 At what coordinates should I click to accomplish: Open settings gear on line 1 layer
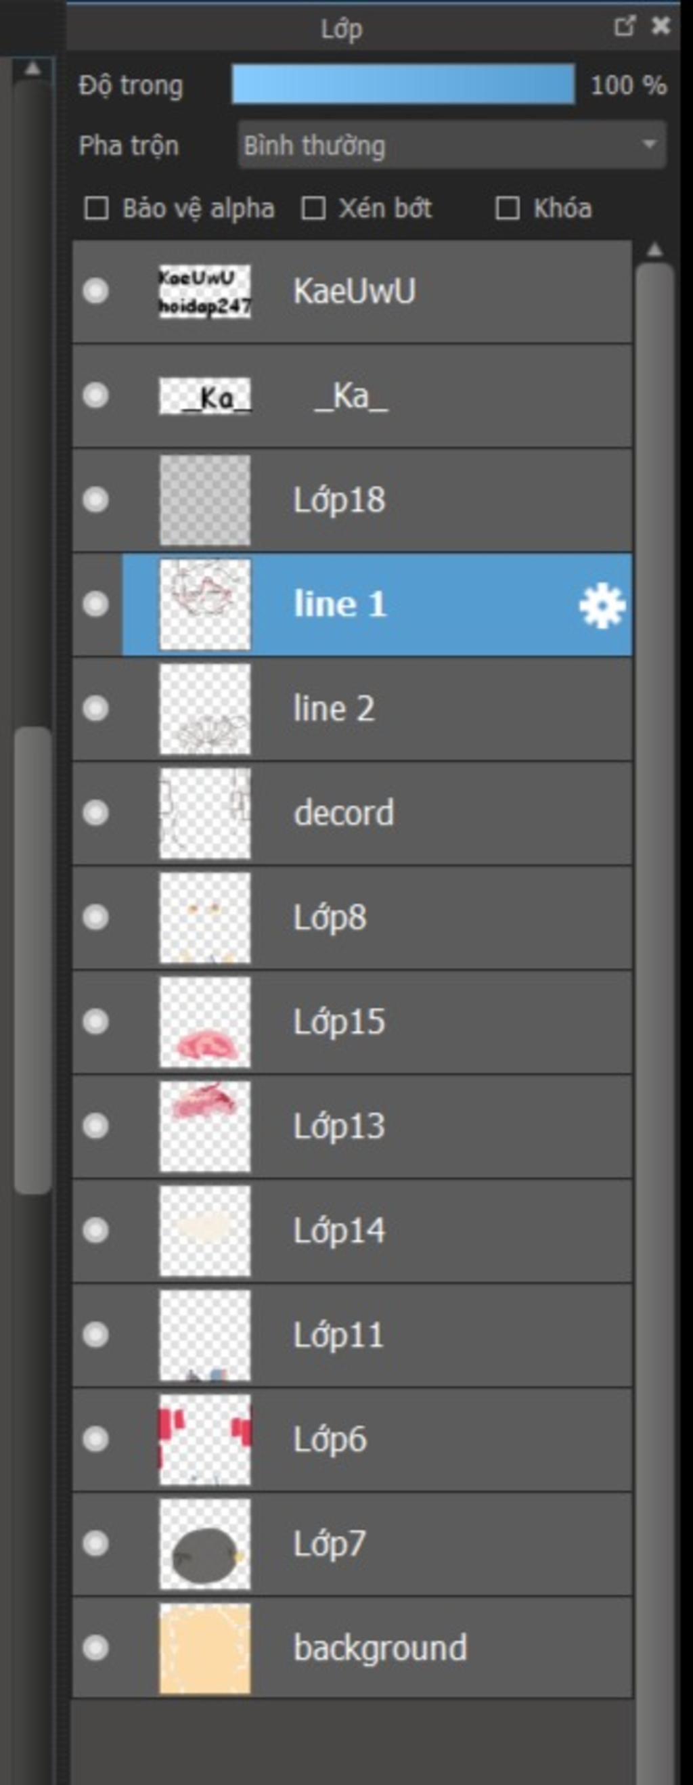point(602,605)
